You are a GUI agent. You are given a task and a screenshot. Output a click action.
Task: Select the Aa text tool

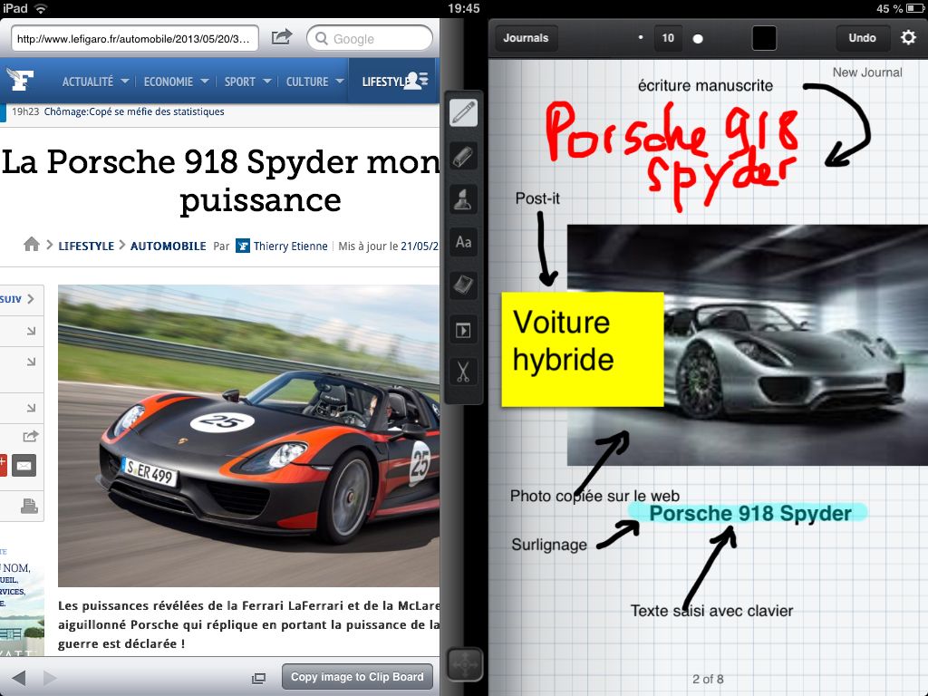click(x=463, y=243)
